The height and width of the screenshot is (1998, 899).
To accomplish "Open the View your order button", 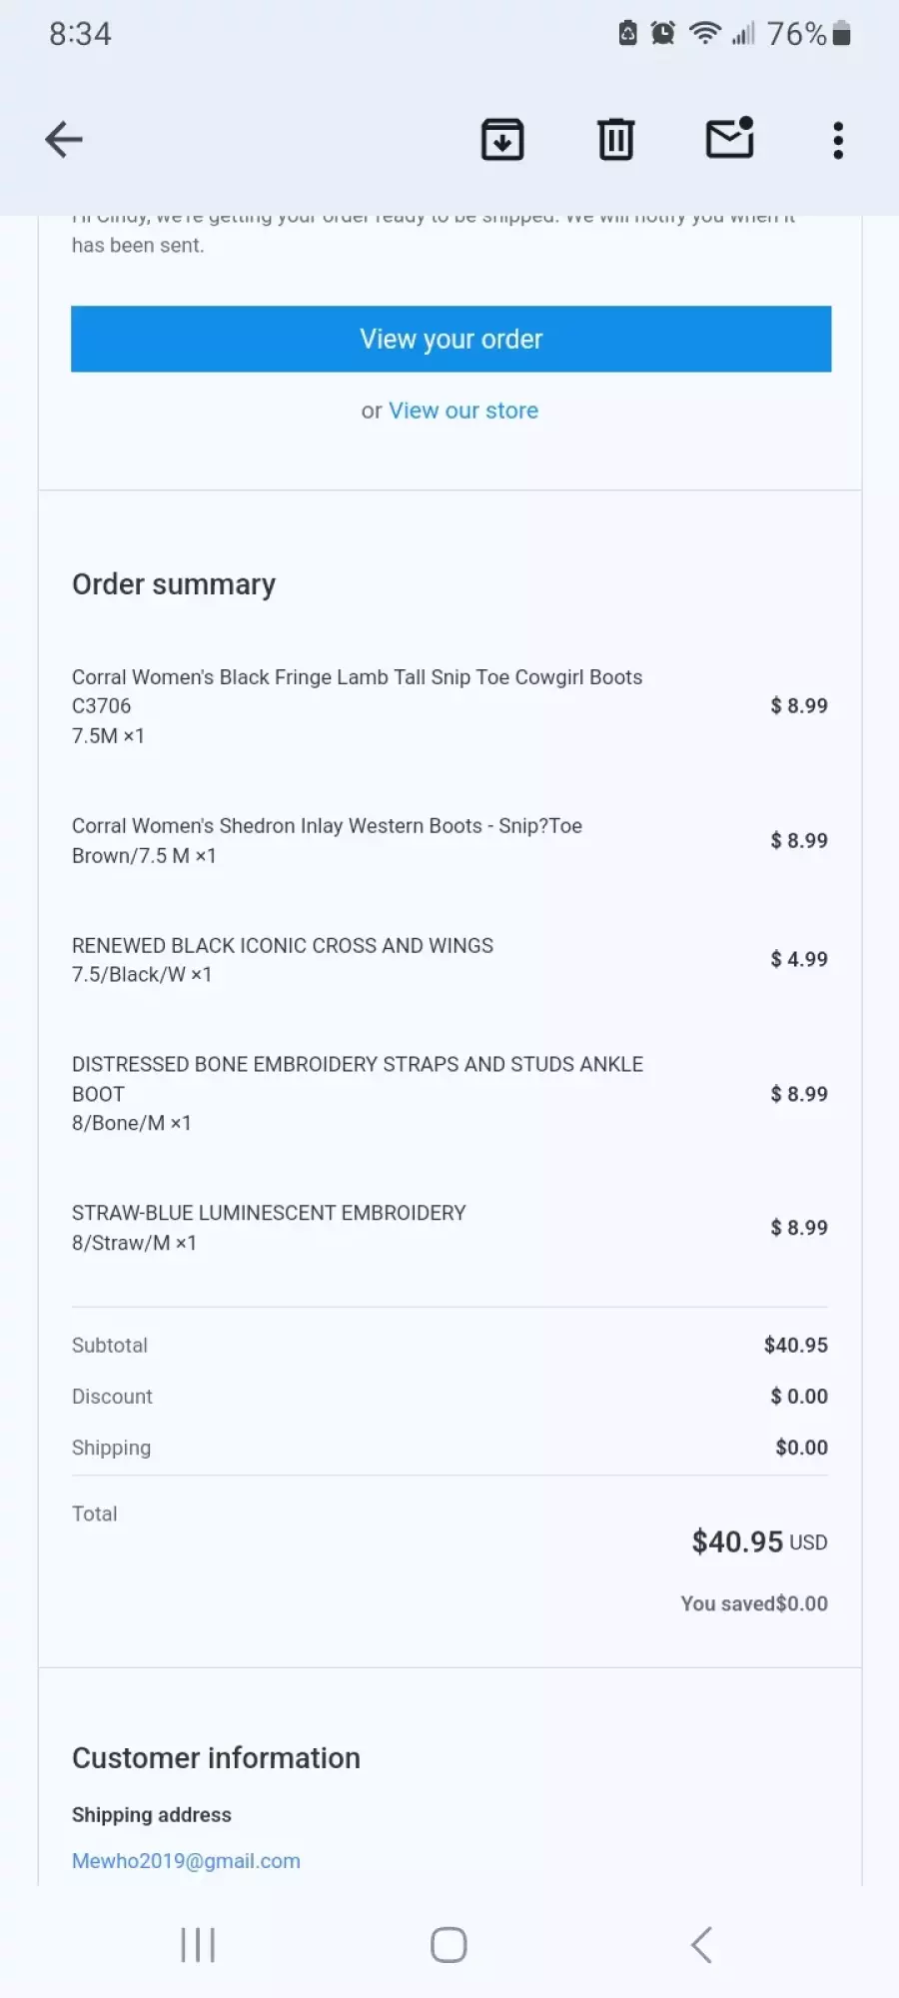I will [450, 339].
